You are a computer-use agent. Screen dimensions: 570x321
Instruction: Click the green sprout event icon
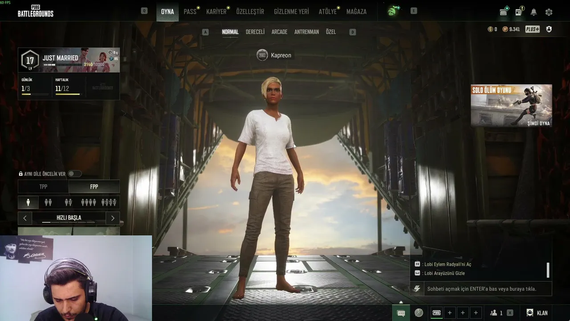pyautogui.click(x=393, y=11)
